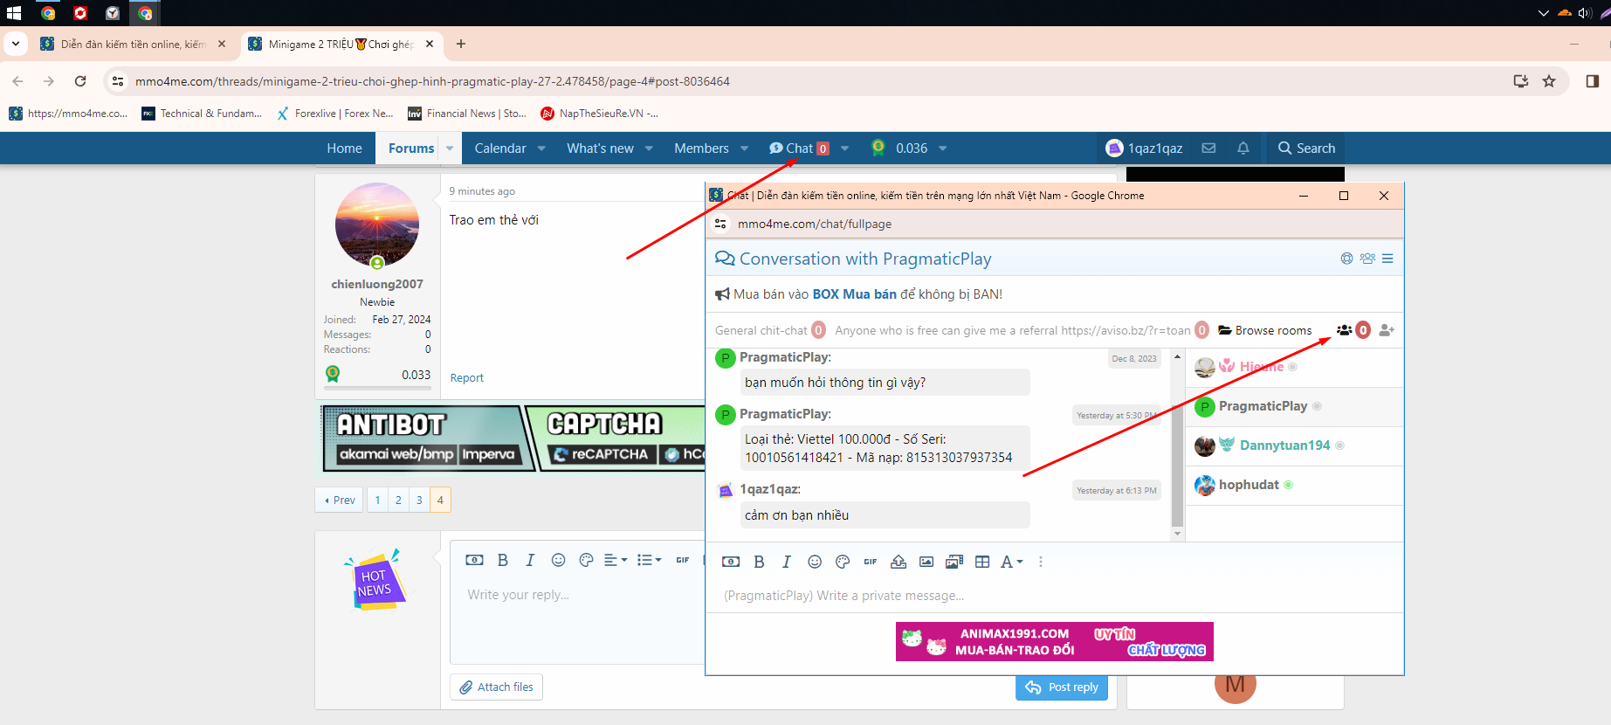
Task: Insert table icon in chat toolbar
Action: point(982,562)
